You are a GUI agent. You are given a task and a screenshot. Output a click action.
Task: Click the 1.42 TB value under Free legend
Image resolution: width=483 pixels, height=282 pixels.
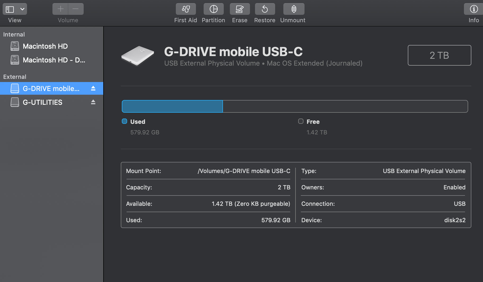click(317, 132)
